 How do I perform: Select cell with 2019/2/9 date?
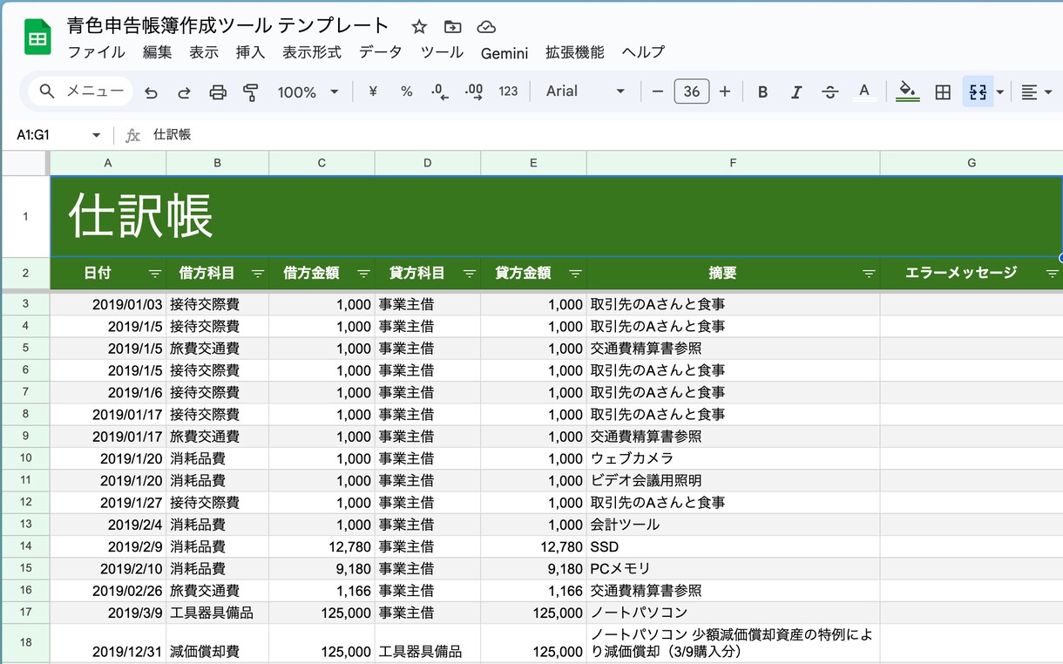tap(108, 546)
